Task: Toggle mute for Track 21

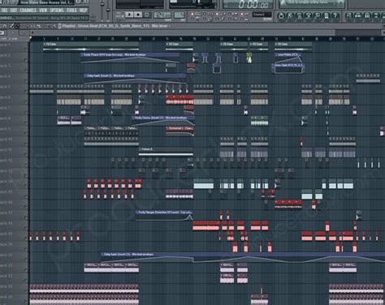Action: (x=25, y=260)
